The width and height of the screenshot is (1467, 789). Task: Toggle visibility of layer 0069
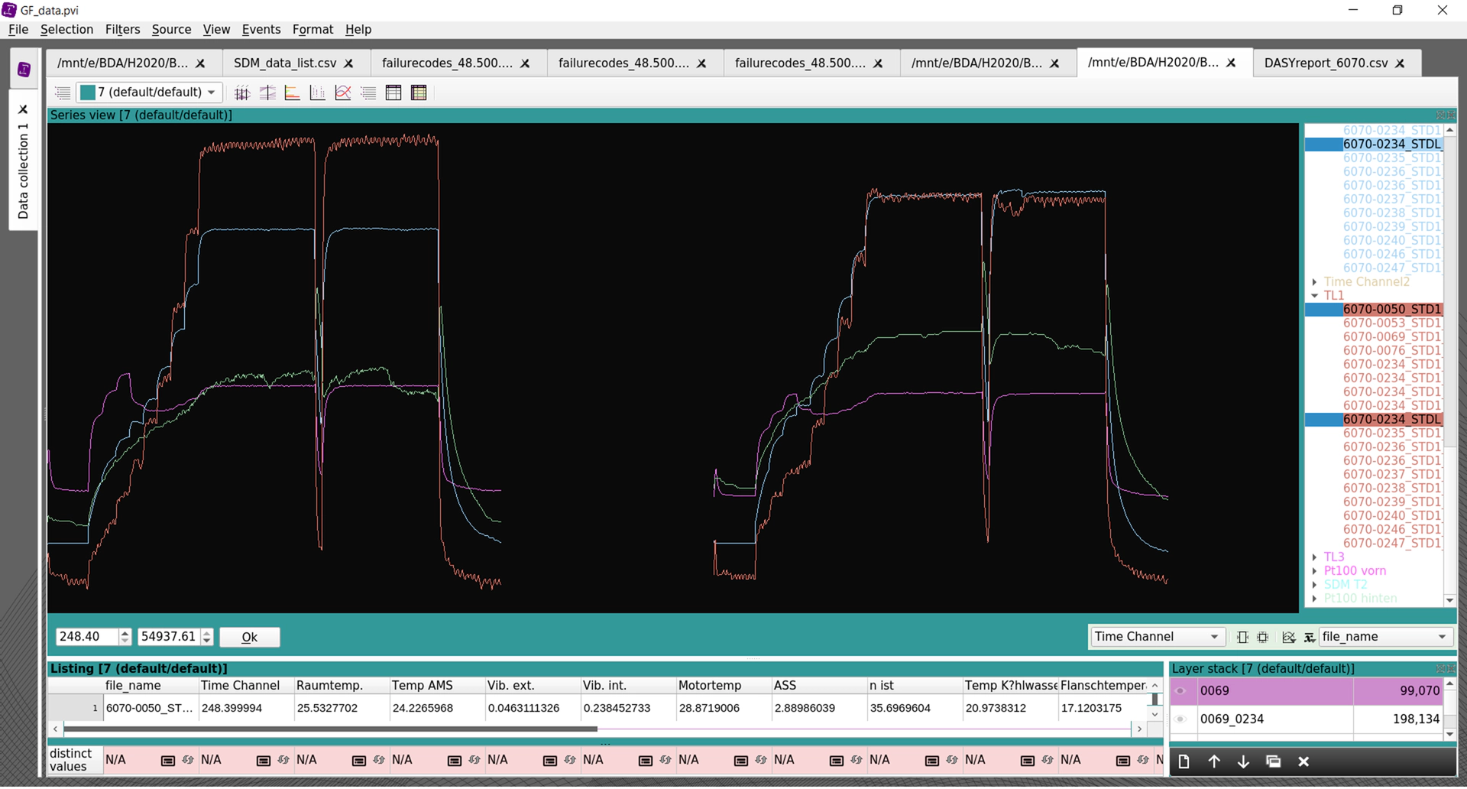tap(1180, 691)
